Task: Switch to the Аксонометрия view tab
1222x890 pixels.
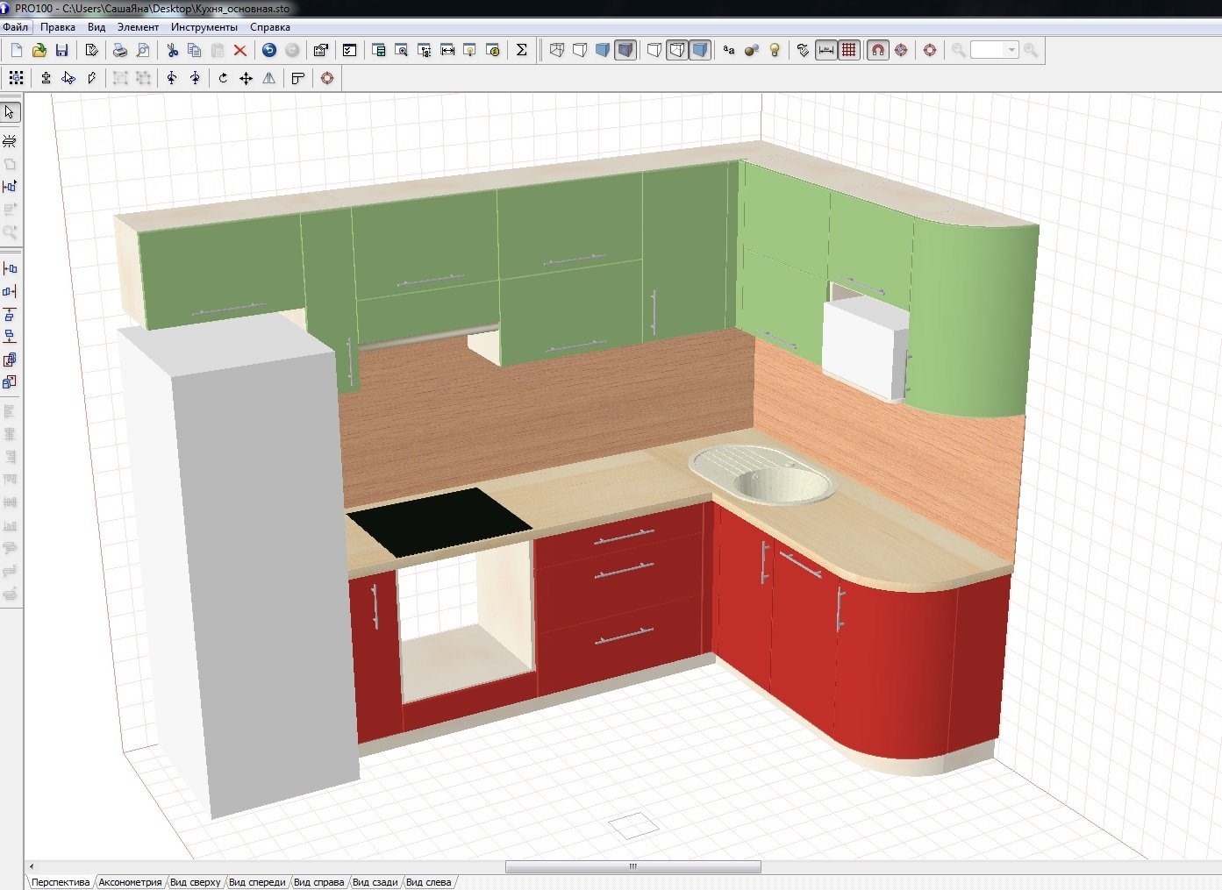Action: (x=130, y=882)
